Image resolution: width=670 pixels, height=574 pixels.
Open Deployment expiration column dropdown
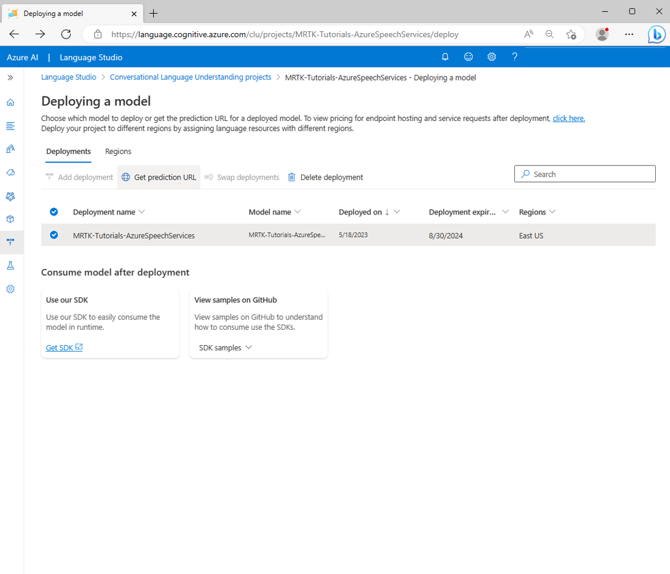[505, 212]
